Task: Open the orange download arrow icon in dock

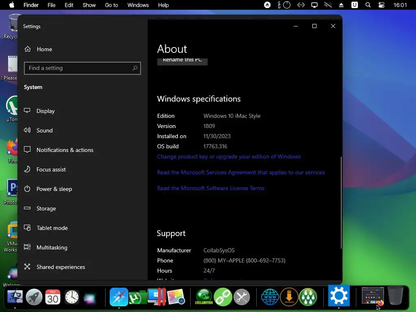Action: click(289, 297)
